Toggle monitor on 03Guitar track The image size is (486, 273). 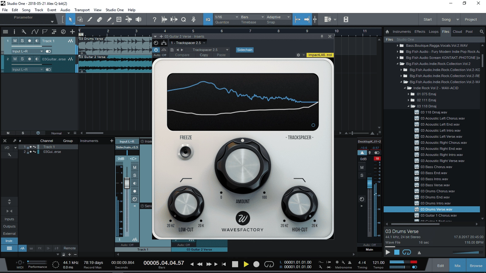(37, 59)
